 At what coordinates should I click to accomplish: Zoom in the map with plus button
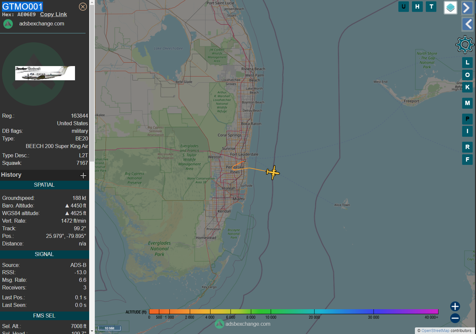coord(455,306)
